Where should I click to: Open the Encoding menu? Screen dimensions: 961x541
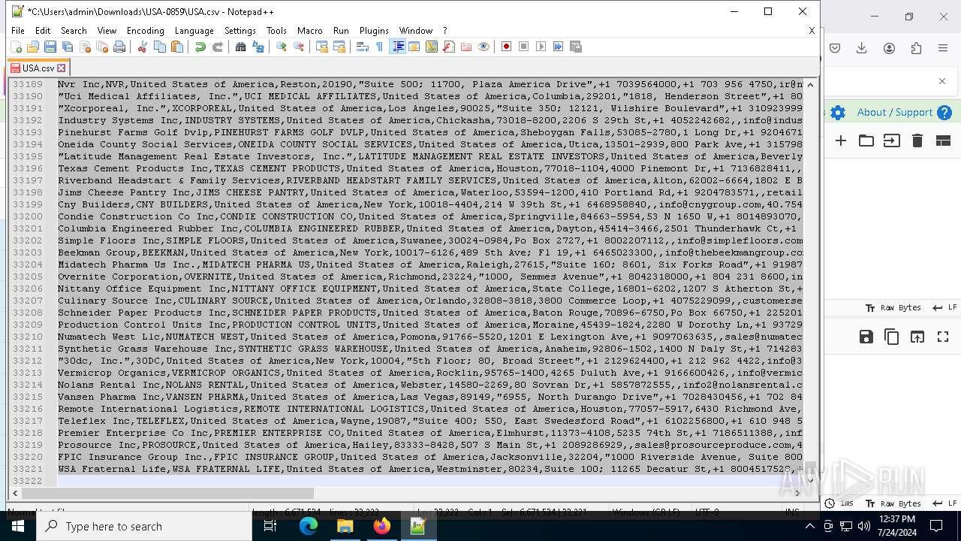pos(145,31)
